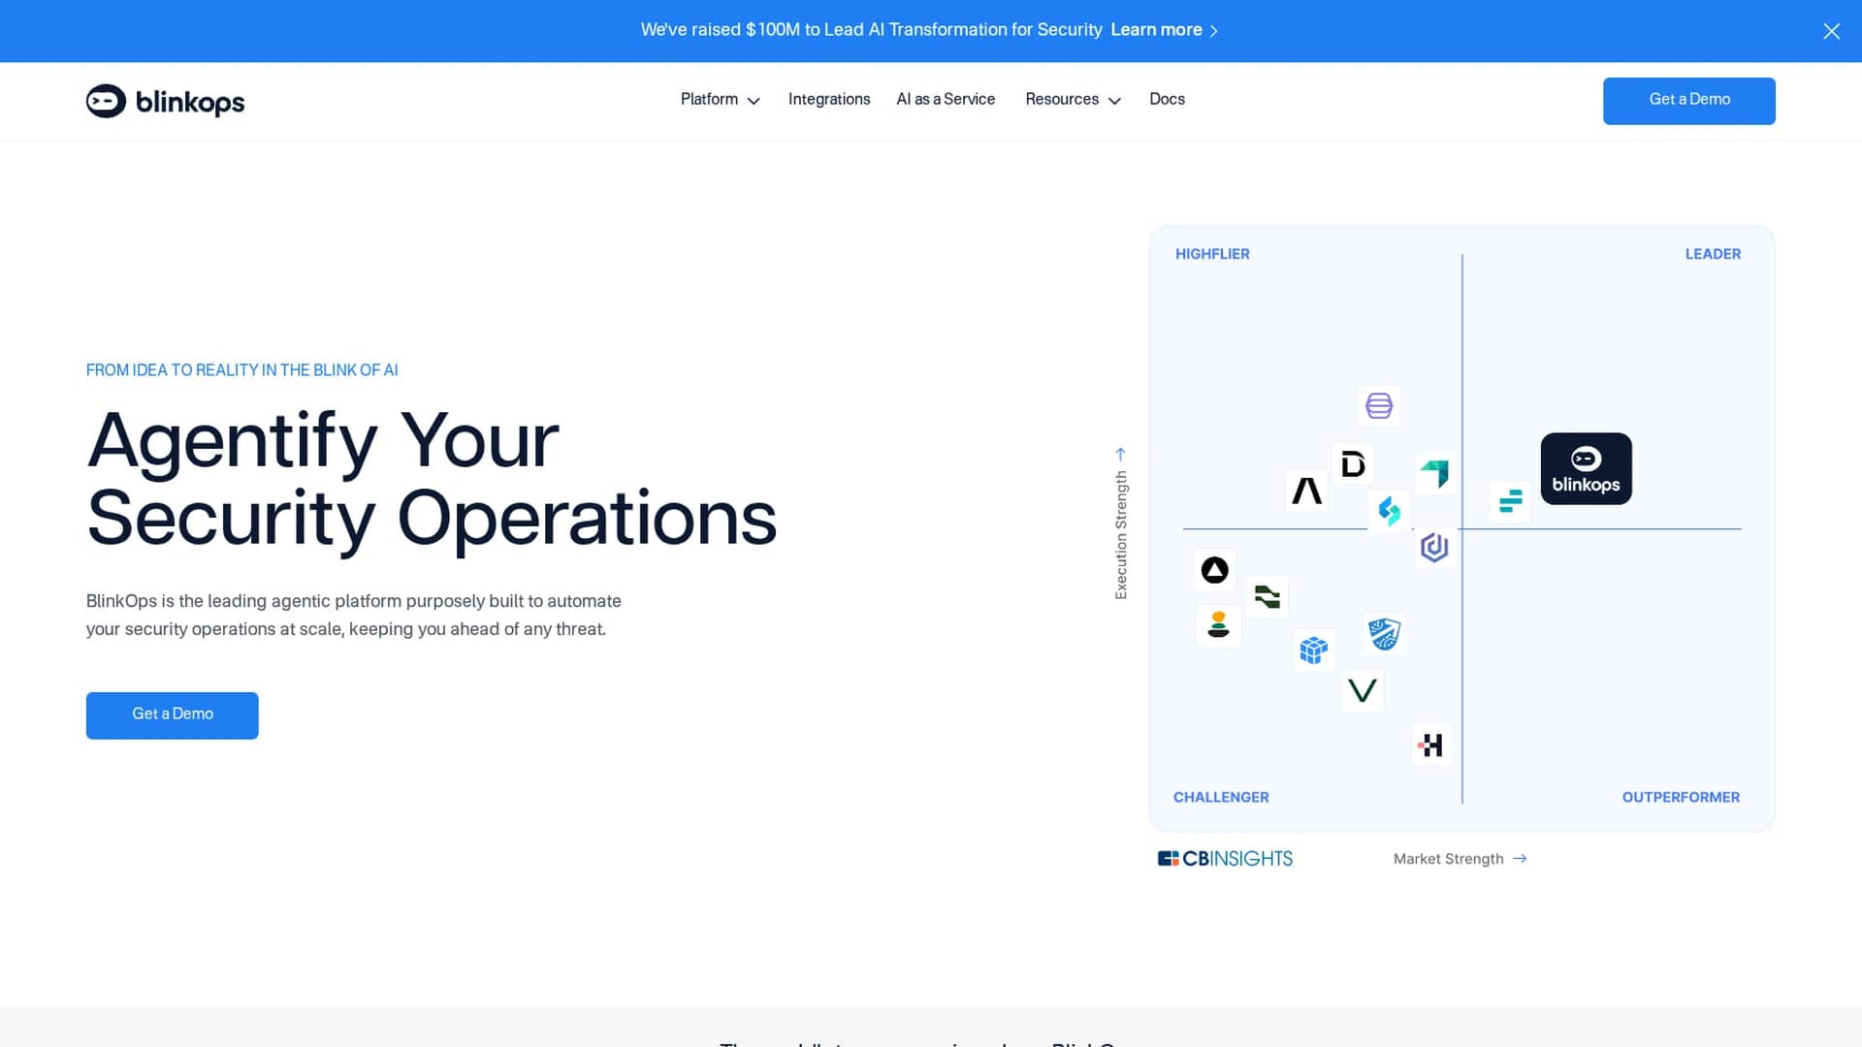Viewport: 1862px width, 1047px height.
Task: Click the blue S-shaped logo in chart
Action: tap(1389, 511)
